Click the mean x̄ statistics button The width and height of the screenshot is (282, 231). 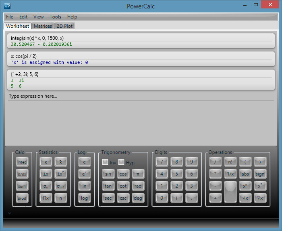(46, 162)
